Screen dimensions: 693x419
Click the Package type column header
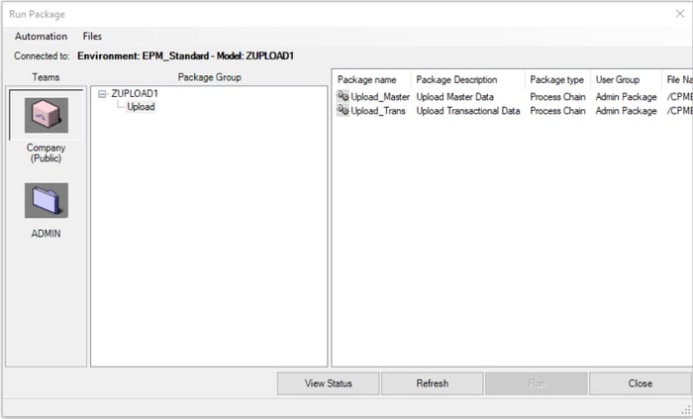click(556, 79)
